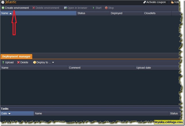Click the Jelastic logo icon
Viewport: 185px width, 126px height.
coord(3,2)
